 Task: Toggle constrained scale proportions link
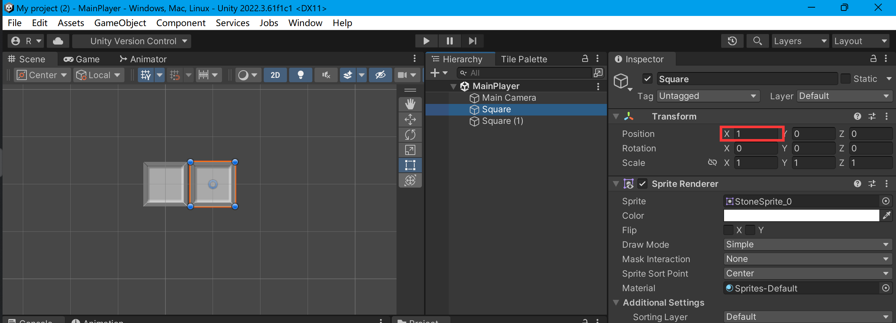point(712,163)
